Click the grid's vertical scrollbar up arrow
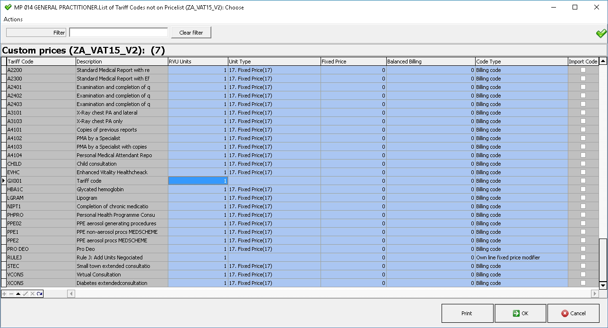This screenshot has height=328, width=608. coord(603,62)
